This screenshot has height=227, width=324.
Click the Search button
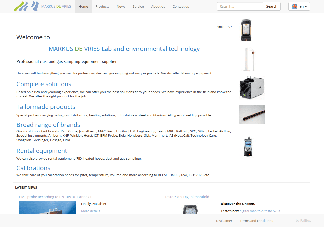(x=272, y=6)
